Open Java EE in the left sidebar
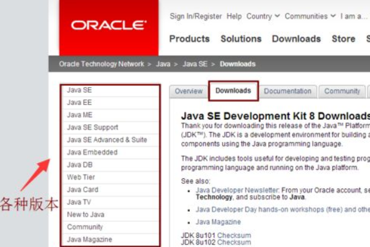Screen dimensions: 370x247 [x=80, y=103]
